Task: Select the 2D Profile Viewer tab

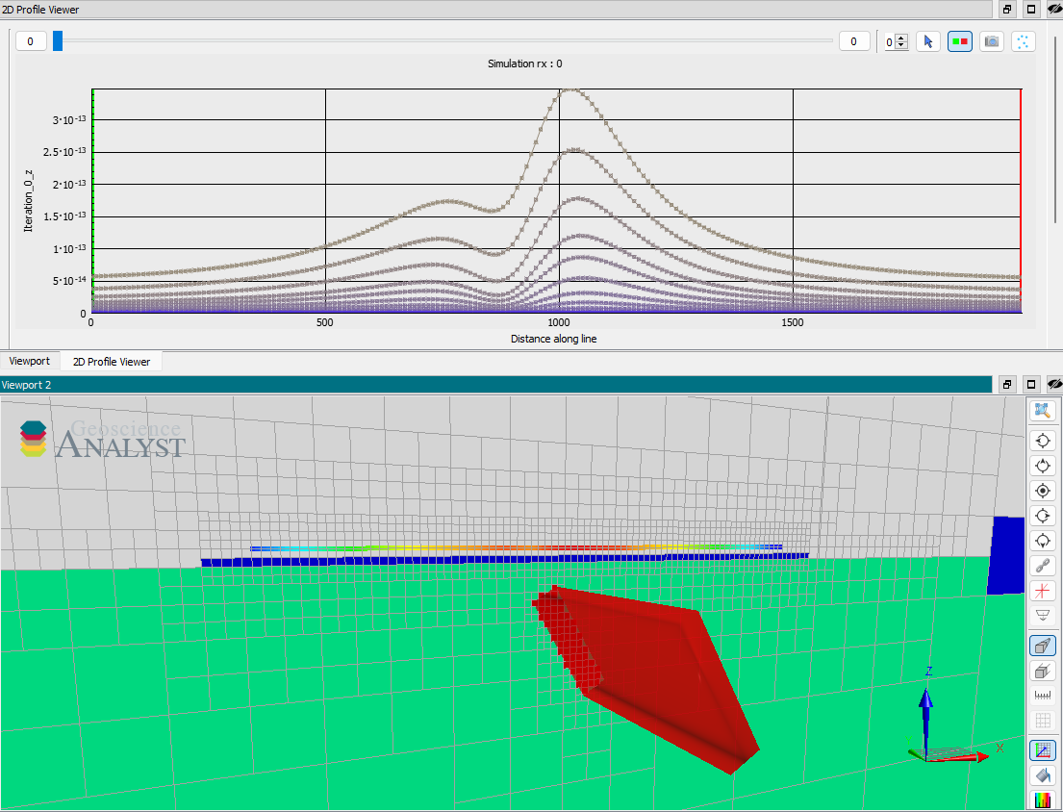Action: pos(112,362)
